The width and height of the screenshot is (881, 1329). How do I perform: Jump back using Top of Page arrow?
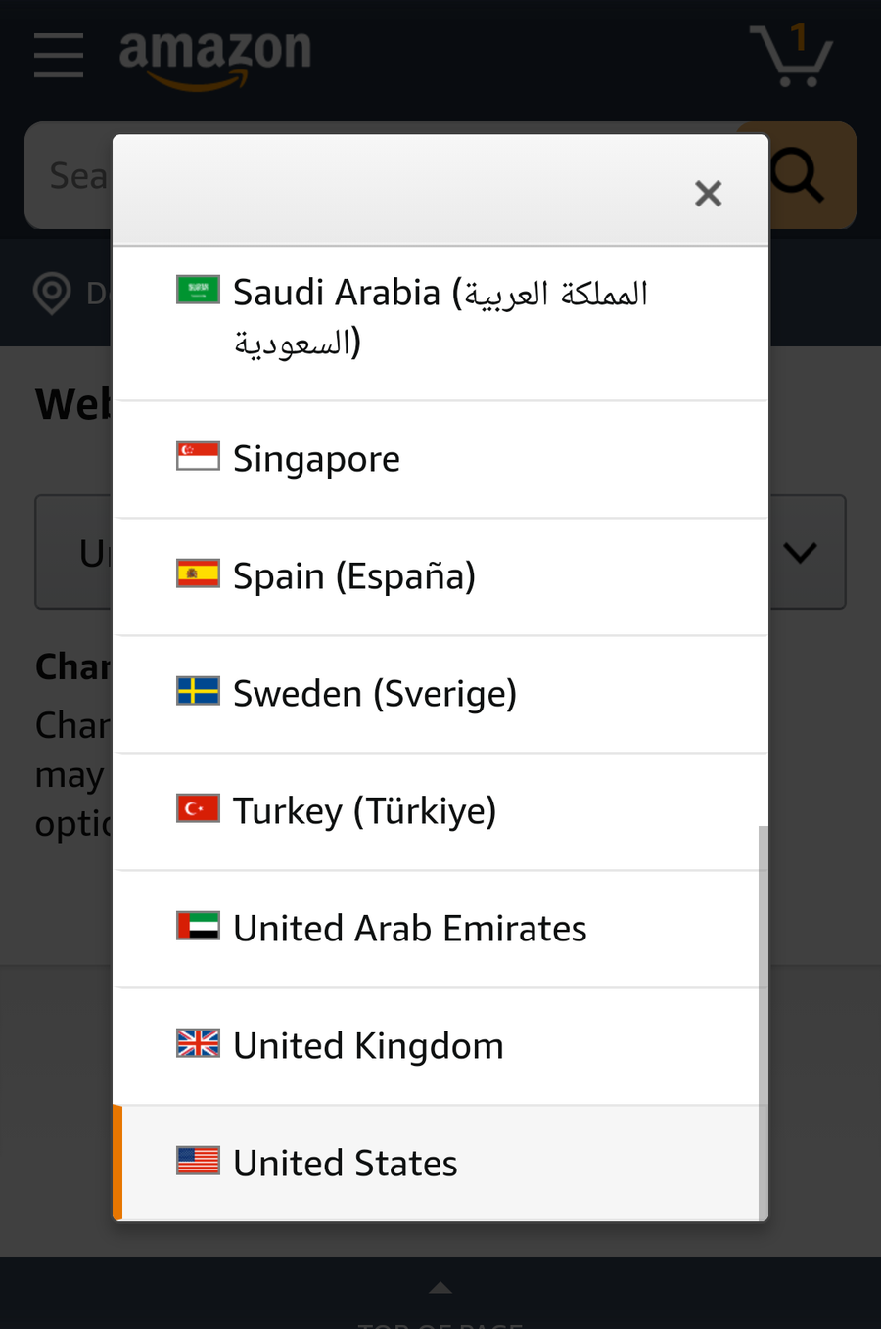coord(440,1288)
